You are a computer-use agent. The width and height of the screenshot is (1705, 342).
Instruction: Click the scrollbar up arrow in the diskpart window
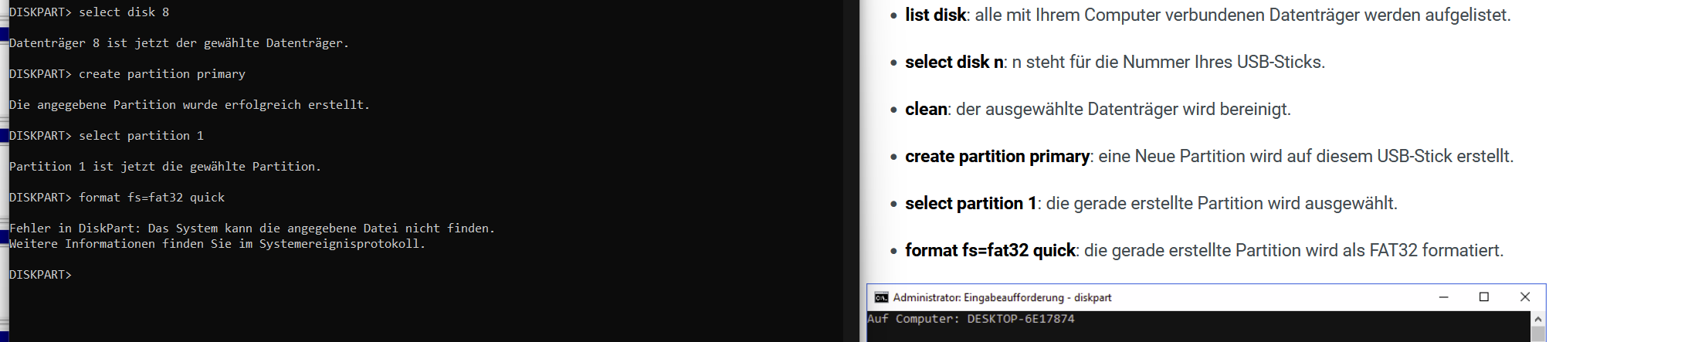click(1537, 319)
